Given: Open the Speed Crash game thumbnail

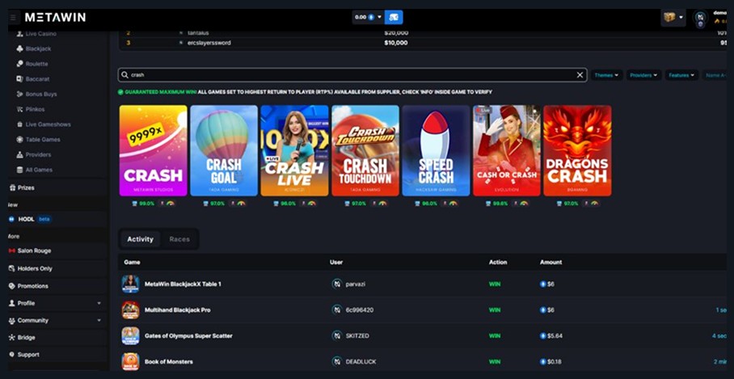Looking at the screenshot, I should (436, 150).
